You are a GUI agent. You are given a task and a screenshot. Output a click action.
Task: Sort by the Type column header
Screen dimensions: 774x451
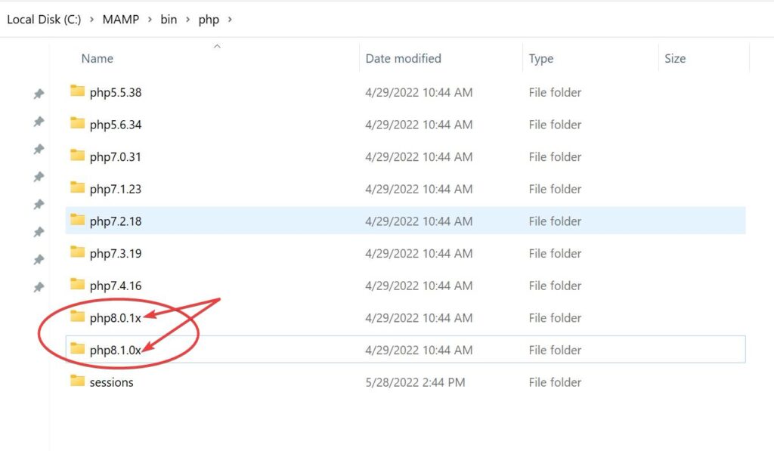[541, 59]
